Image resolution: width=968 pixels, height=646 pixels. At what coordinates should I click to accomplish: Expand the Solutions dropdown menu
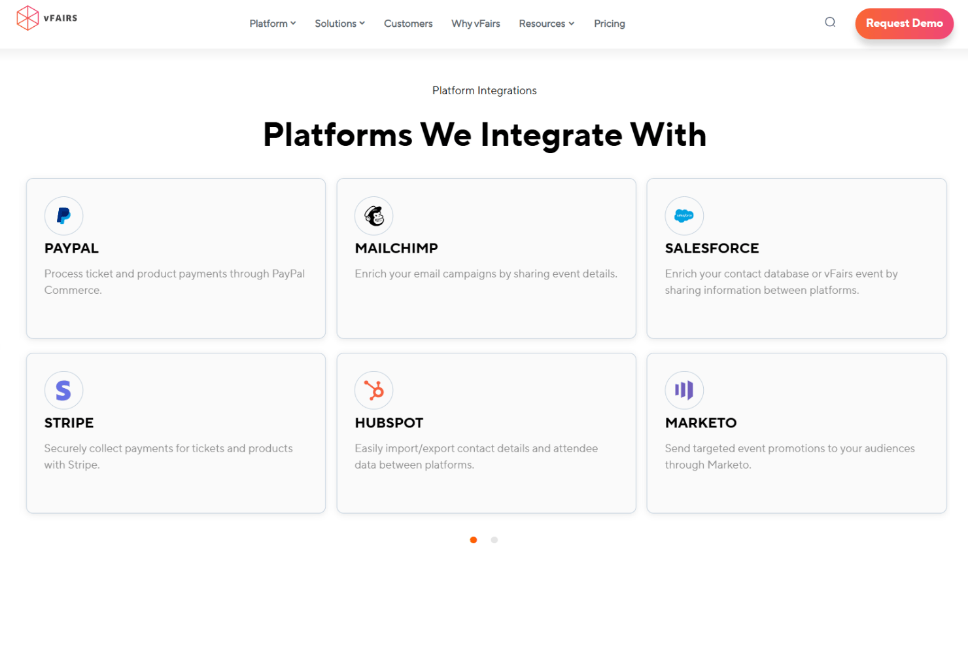click(x=340, y=24)
